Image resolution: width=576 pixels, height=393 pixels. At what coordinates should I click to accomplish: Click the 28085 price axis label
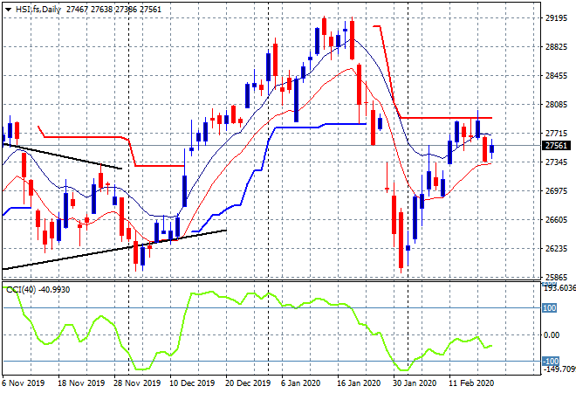[556, 105]
